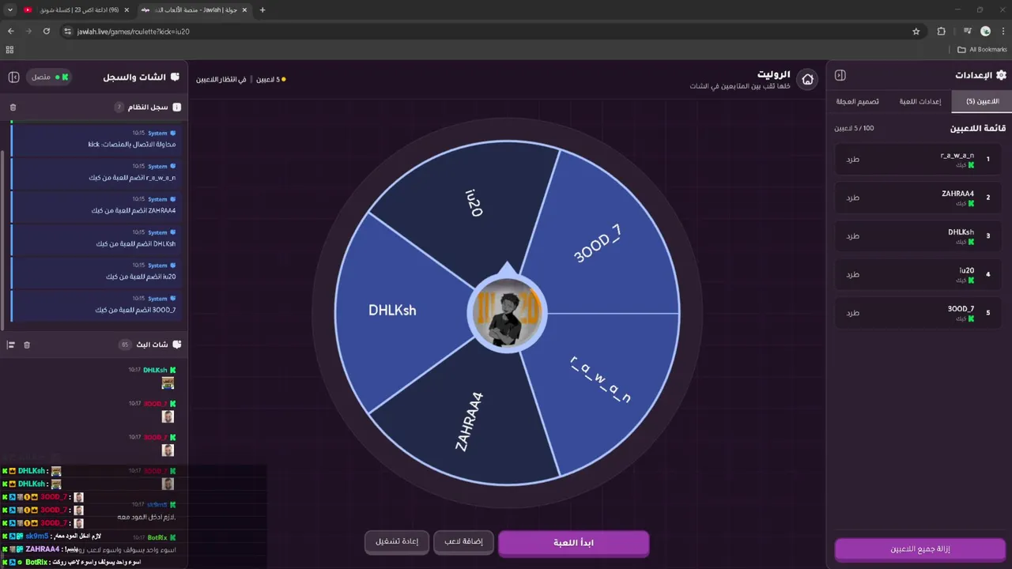The height and width of the screenshot is (569, 1012).
Task: Click the chat bubble icon in chat header
Action: click(x=176, y=77)
